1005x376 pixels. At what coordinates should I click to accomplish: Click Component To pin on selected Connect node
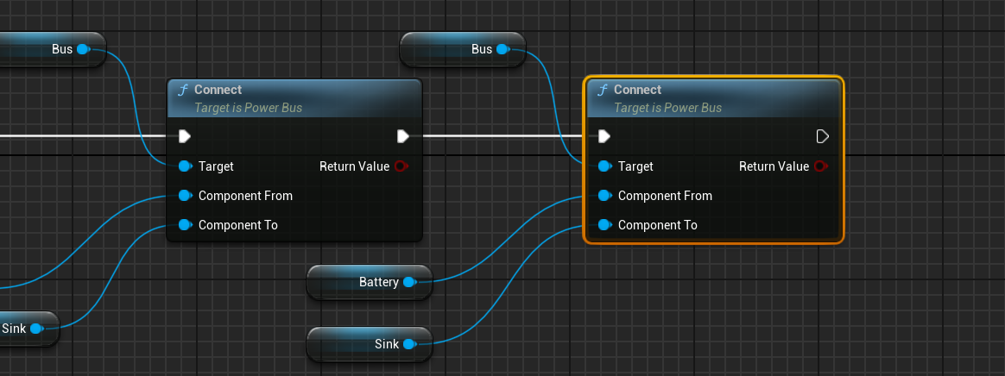coord(604,225)
